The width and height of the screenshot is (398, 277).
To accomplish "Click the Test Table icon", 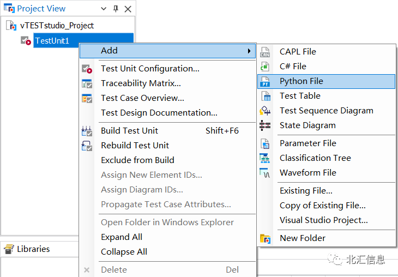I will pyautogui.click(x=265, y=96).
